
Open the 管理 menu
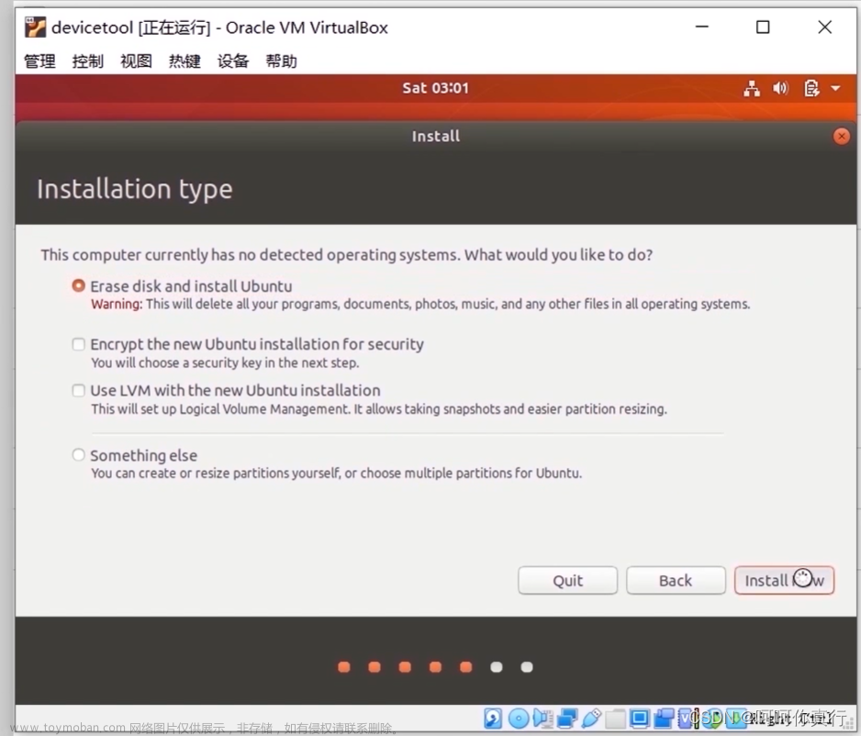(x=39, y=61)
